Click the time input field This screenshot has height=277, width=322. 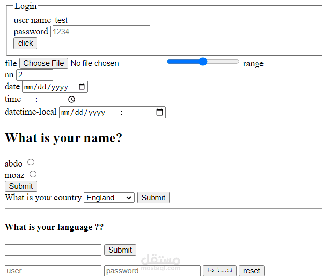[x=51, y=100]
